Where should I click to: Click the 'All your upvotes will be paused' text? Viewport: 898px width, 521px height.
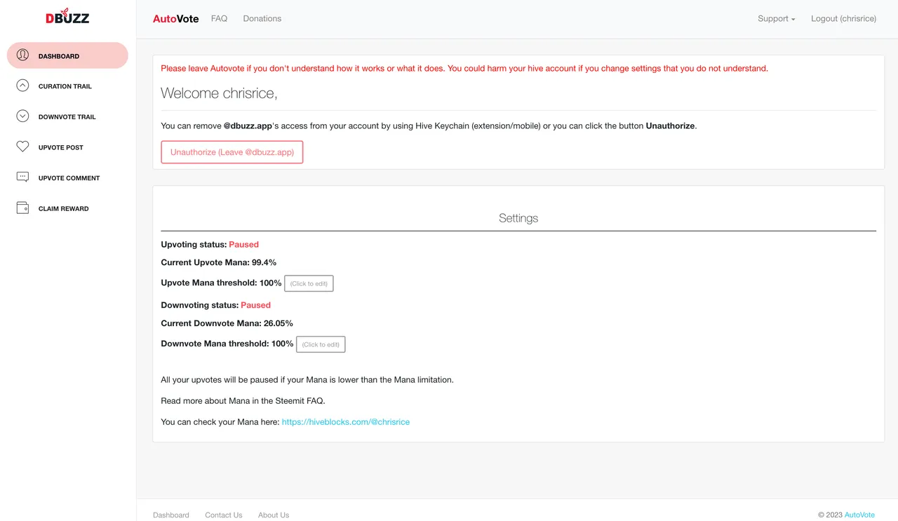point(307,380)
